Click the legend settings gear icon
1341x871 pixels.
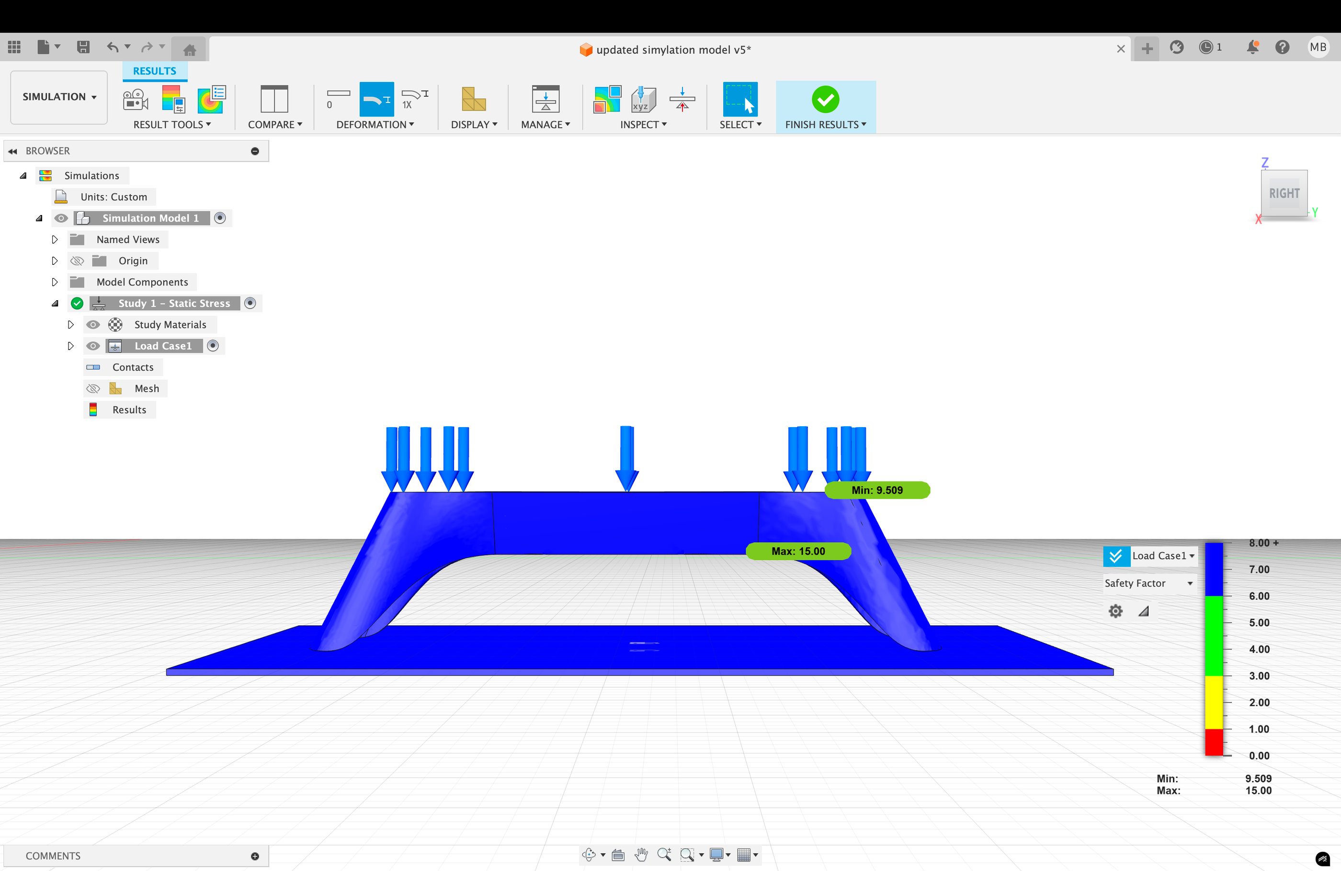click(x=1115, y=611)
